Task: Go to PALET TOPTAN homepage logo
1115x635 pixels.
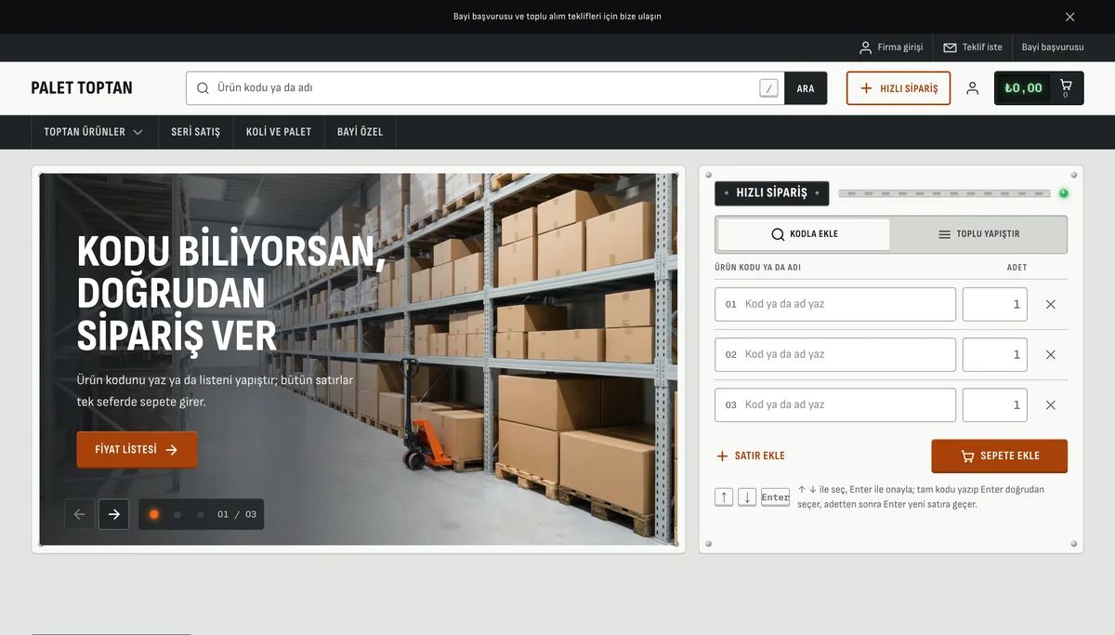Action: (x=82, y=88)
